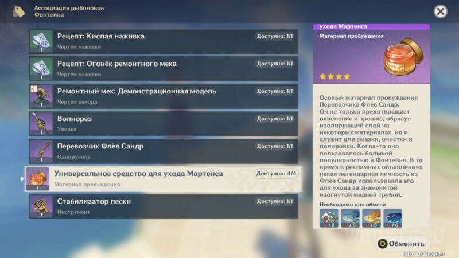The height and width of the screenshot is (258, 459).
Task: Click Доступно: 1/1 on the Волнорез row
Action: [275, 119]
